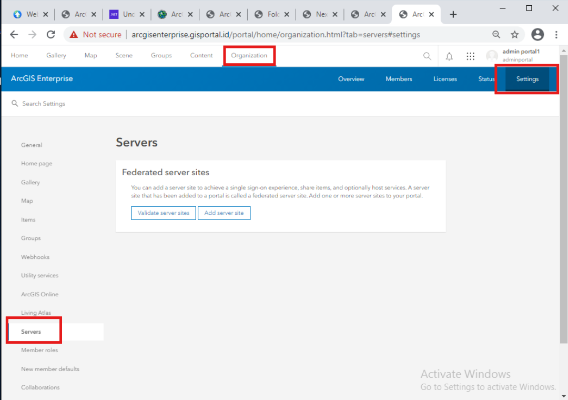Screen dimensions: 568x400
Task: Switch to the Licenses tab
Action: pyautogui.click(x=445, y=79)
